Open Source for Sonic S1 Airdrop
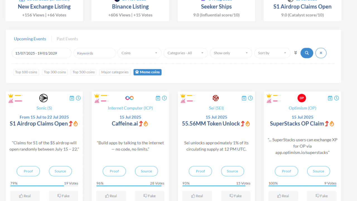The image size is (357, 201). coord(60,171)
